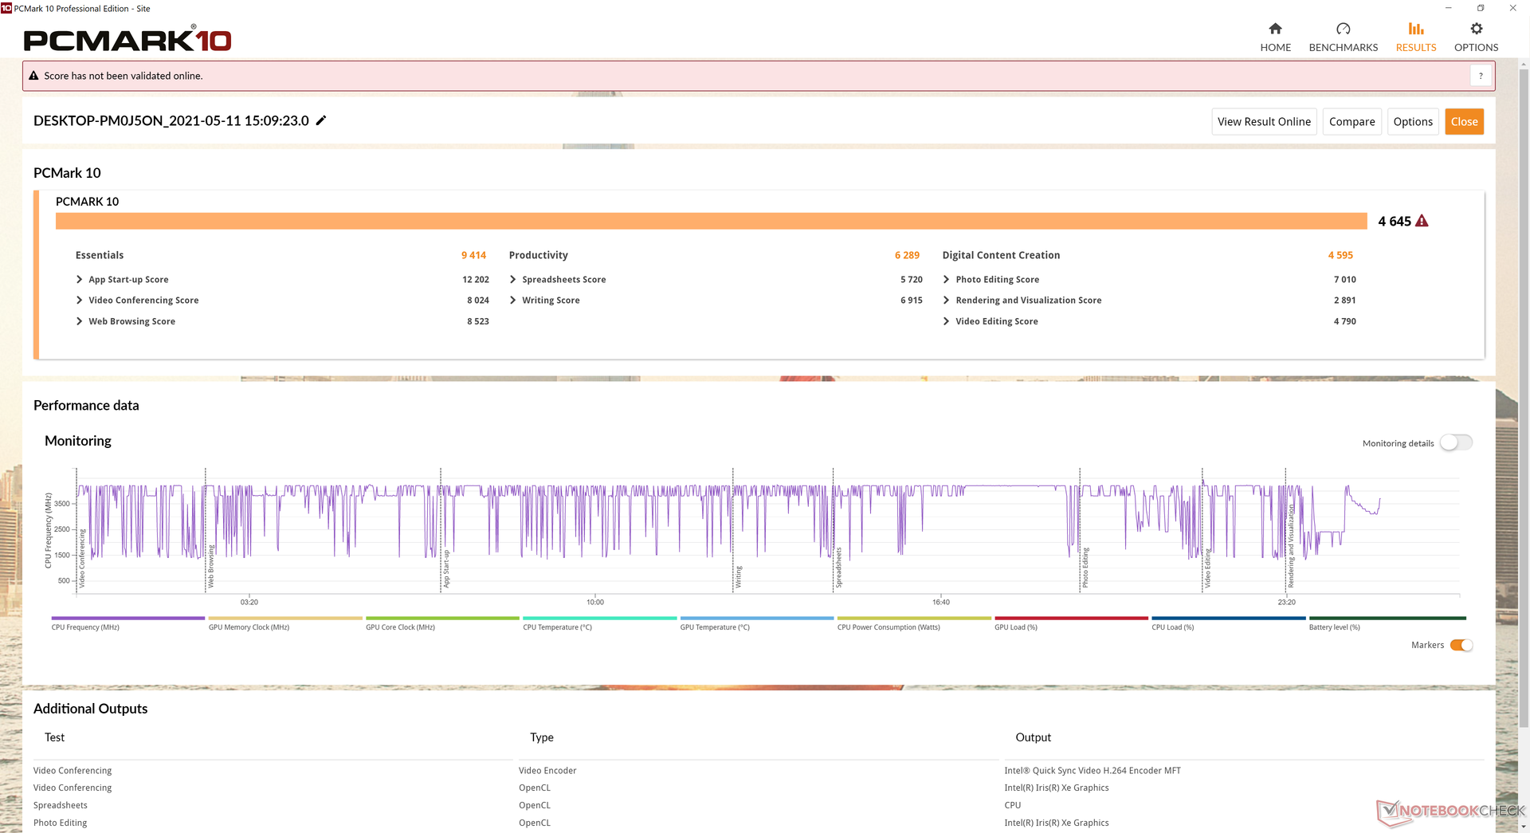Viewport: 1530px width, 833px height.
Task: Click the warning triangle next to score 4 645
Action: (x=1422, y=221)
